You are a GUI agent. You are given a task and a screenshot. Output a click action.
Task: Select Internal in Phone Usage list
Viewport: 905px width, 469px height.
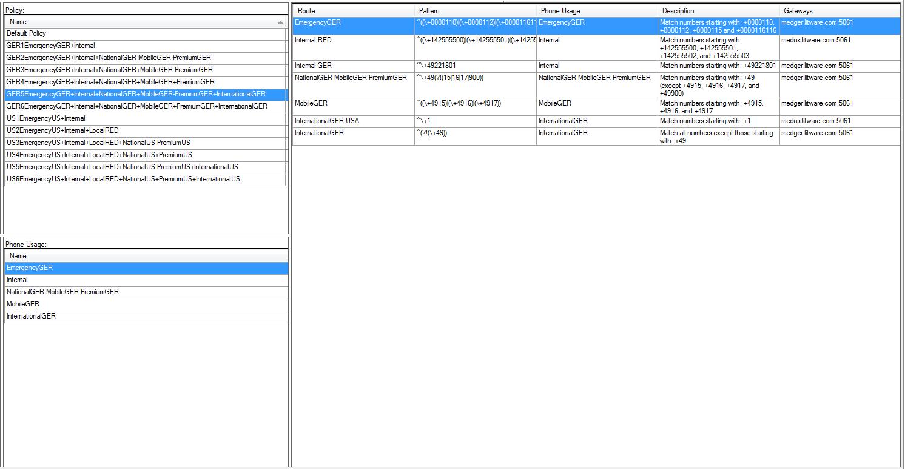point(146,280)
